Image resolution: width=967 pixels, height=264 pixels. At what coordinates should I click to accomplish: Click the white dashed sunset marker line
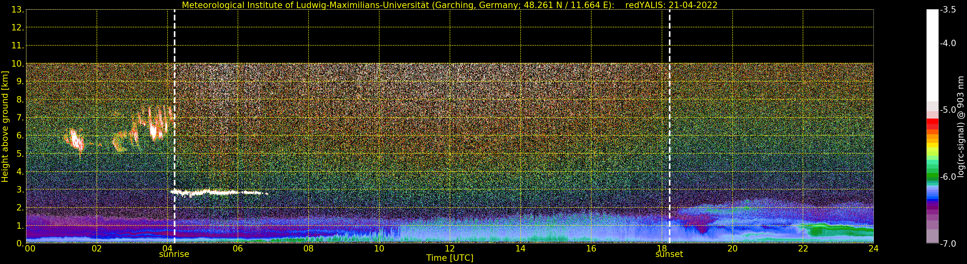coord(670,127)
